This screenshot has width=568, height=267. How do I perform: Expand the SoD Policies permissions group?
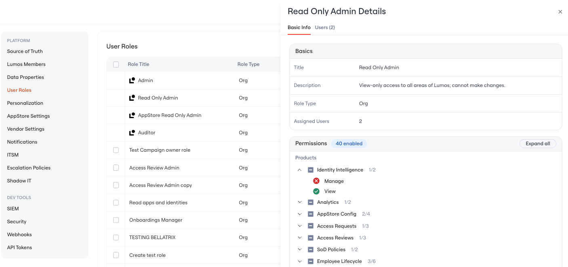300,249
